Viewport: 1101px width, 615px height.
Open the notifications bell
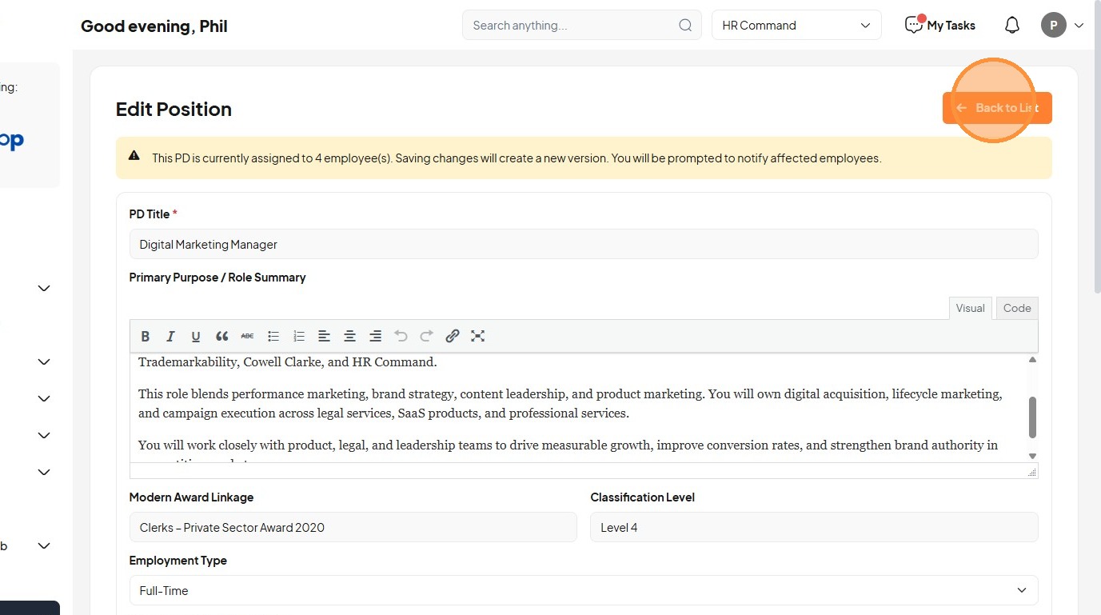(1011, 26)
